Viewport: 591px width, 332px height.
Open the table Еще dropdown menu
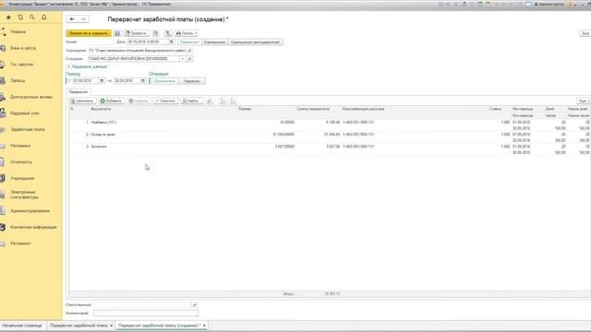[584, 101]
